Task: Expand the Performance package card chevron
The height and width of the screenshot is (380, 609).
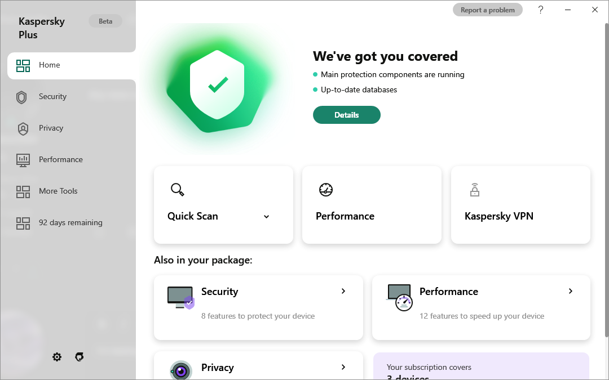Action: point(571,291)
